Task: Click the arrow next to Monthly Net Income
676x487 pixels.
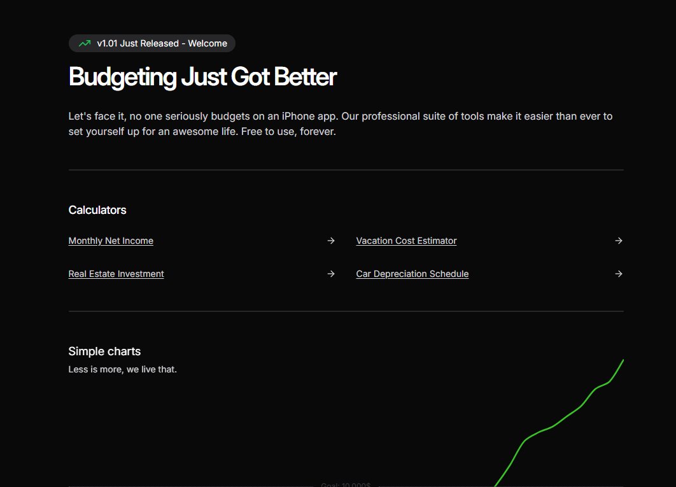Action: coord(330,241)
